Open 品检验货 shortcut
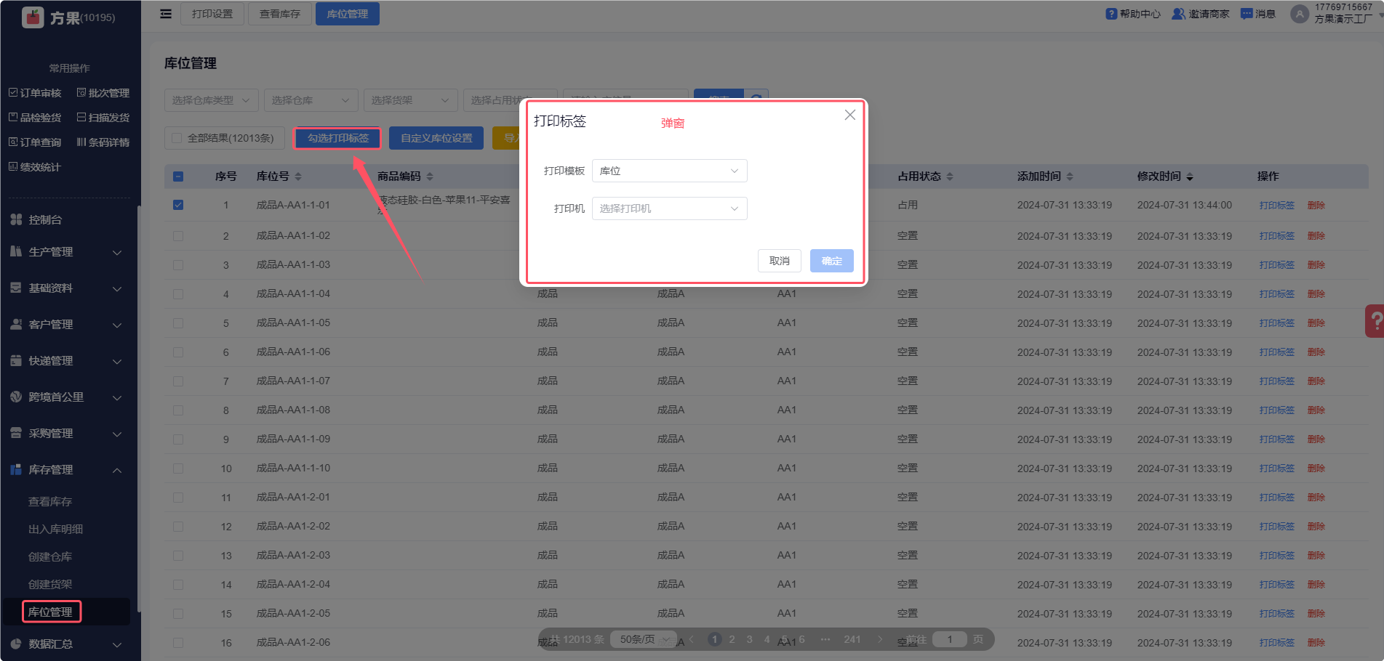This screenshot has height=661, width=1384. (35, 118)
